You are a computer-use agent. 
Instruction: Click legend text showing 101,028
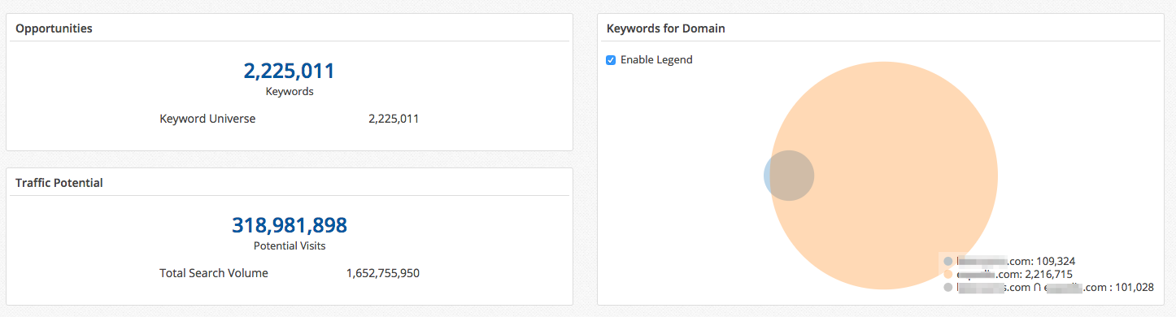(1055, 288)
